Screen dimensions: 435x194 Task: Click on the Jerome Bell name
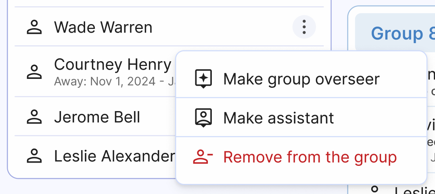[97, 117]
